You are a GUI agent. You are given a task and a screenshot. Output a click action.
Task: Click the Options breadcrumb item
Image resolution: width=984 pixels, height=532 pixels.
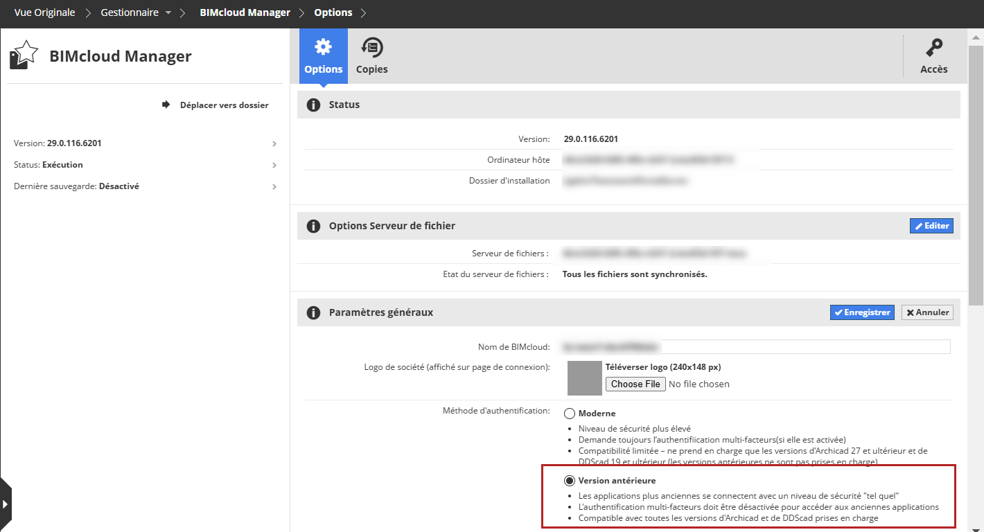[333, 12]
